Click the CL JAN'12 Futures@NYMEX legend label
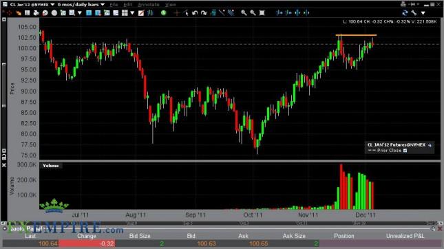The width and height of the screenshot is (444, 249). click(x=397, y=144)
